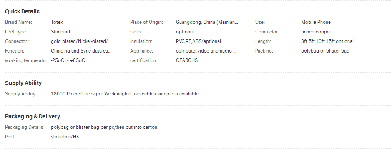
Task: Select the USB Type Standard value
Action: (60, 32)
